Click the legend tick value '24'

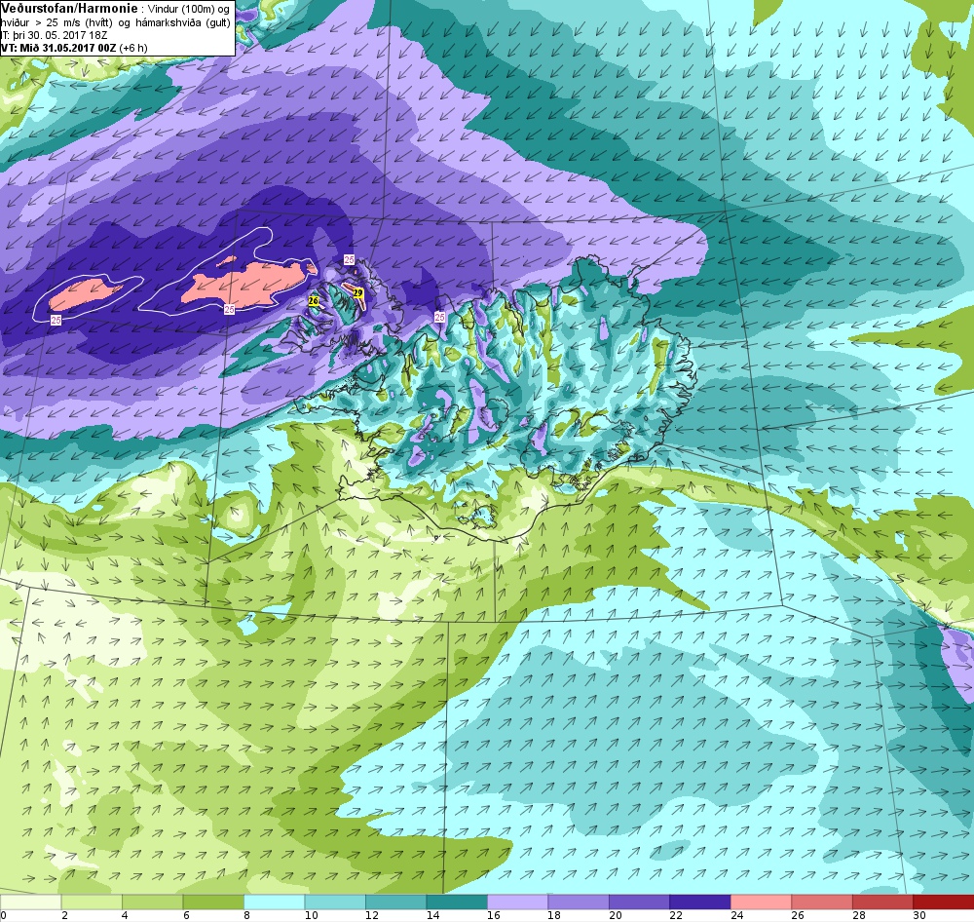tap(737, 915)
